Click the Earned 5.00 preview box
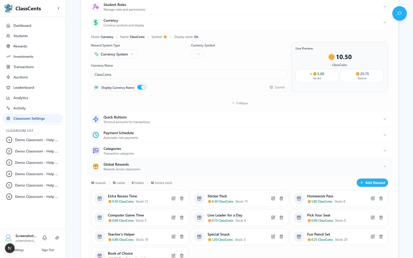Image resolution: width=413 pixels, height=258 pixels. click(x=317, y=76)
